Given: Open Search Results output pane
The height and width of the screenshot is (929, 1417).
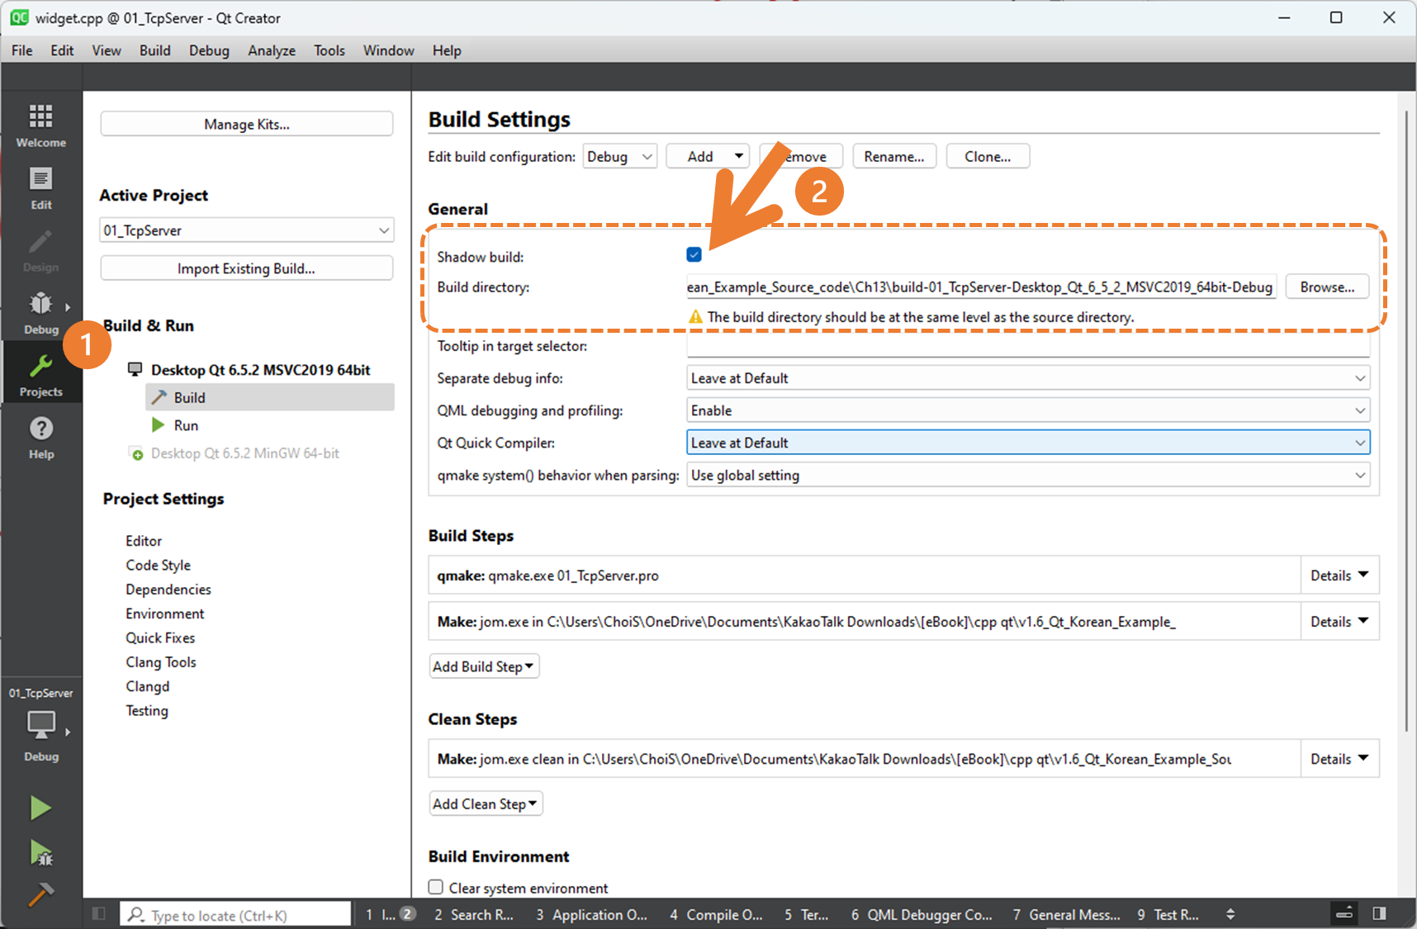Looking at the screenshot, I should click(x=474, y=914).
